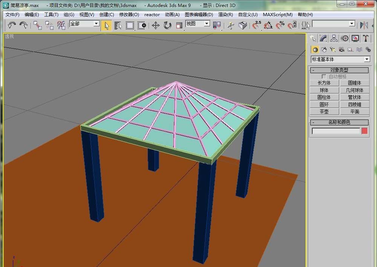Viewport: 377px width, 267px height.
Task: Click the 透视 viewport label
Action: (x=9, y=36)
